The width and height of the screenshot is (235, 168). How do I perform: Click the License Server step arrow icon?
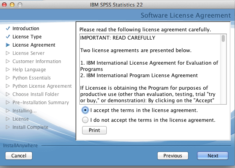tap(8, 53)
